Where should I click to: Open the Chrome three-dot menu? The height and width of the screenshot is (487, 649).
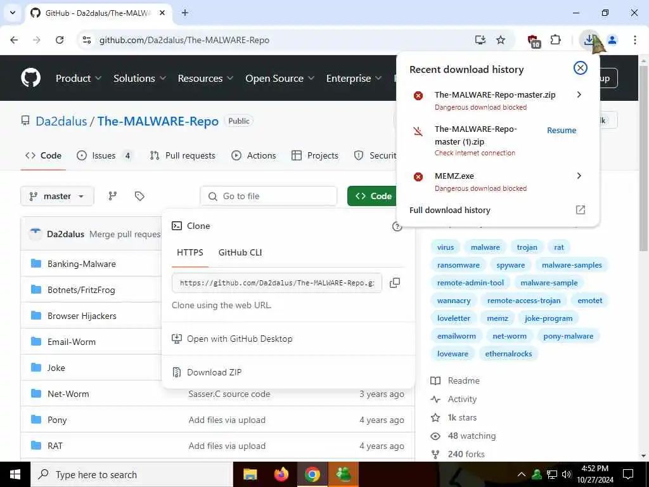[x=635, y=40]
